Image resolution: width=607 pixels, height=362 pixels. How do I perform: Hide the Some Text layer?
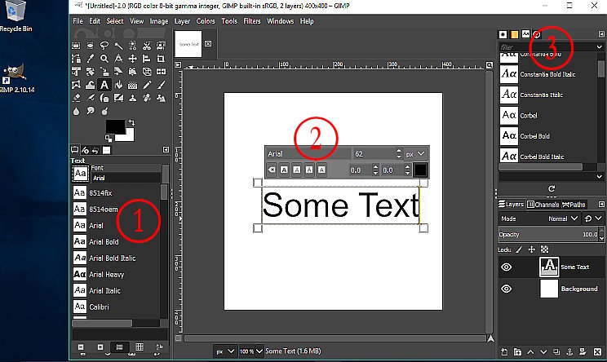click(x=507, y=267)
